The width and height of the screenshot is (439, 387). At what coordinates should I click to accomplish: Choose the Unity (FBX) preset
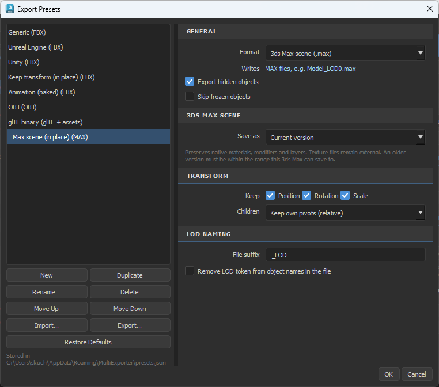(x=88, y=62)
